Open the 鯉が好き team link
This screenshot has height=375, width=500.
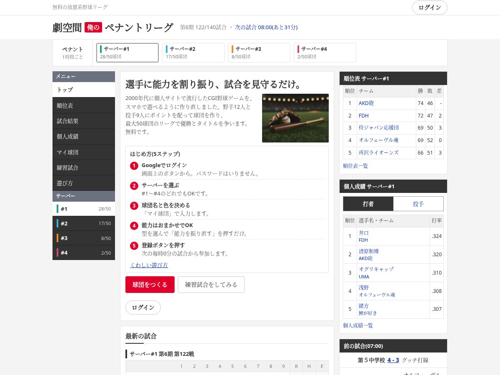coord(368,313)
